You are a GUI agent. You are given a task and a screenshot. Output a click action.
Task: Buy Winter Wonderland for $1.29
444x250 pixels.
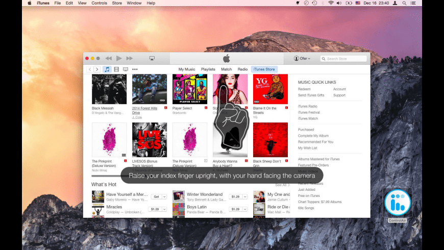235,196
